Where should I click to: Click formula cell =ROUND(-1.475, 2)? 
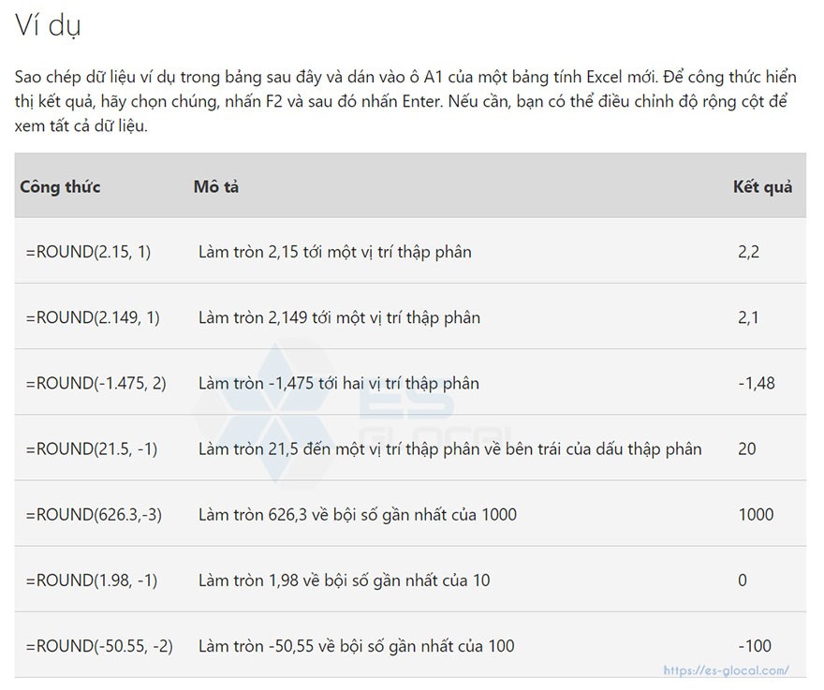pyautogui.click(x=96, y=383)
